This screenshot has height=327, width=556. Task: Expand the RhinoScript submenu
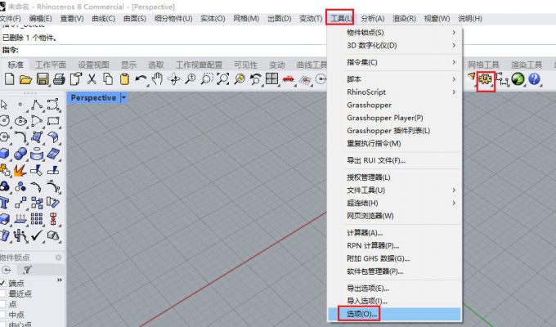[x=395, y=92]
